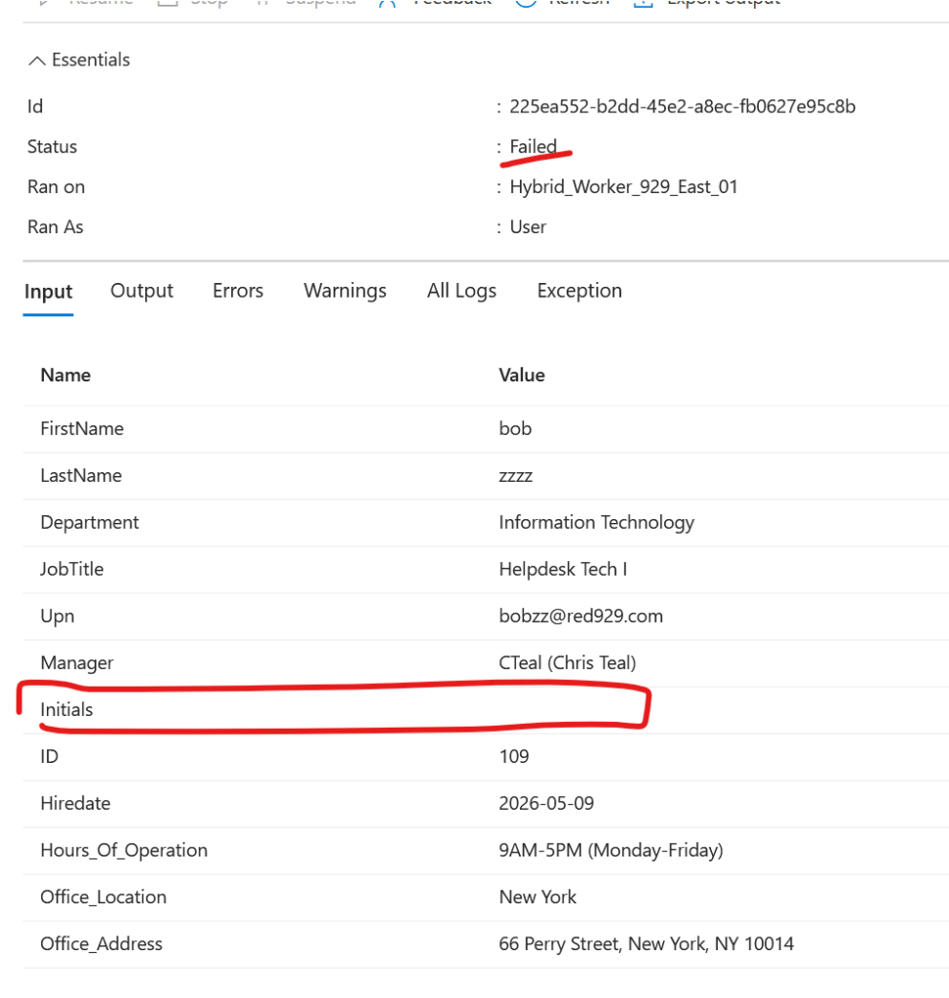949x998 pixels.
Task: Select the Initials parameter name
Action: (66, 709)
